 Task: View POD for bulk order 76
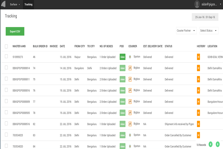[x=122, y=90]
